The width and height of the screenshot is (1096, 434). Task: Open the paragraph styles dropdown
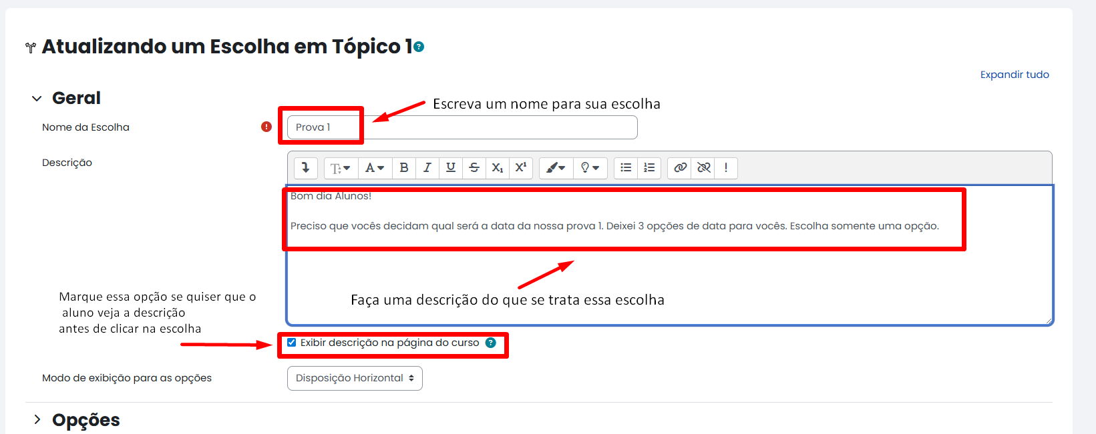[341, 168]
